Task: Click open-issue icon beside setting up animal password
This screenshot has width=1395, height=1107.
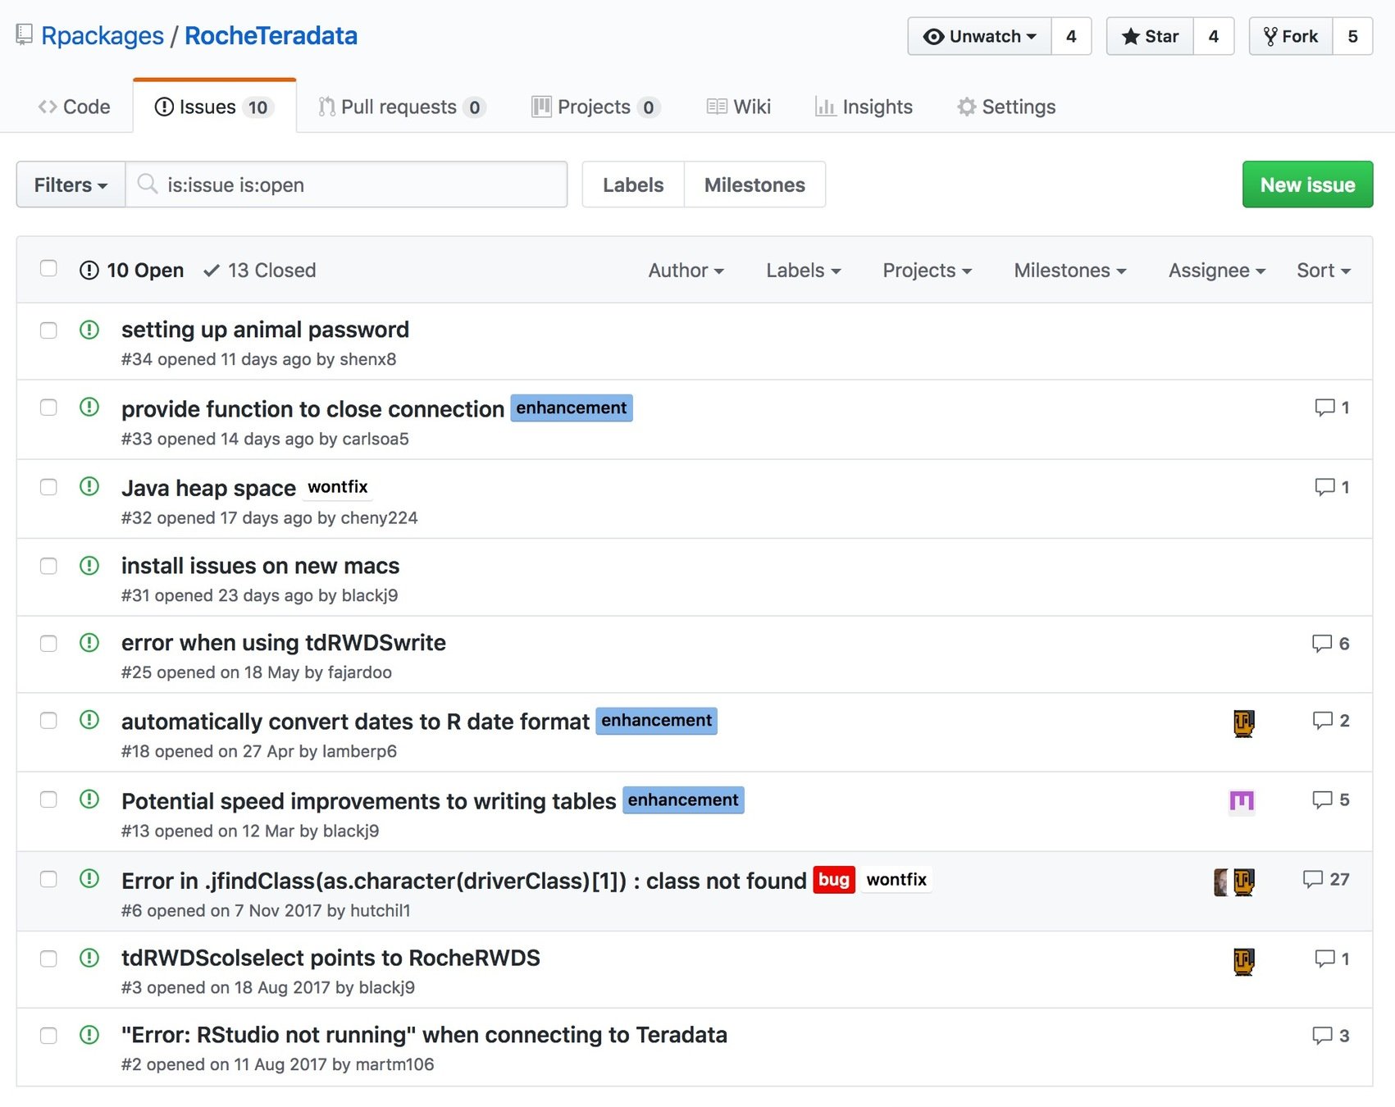Action: point(89,330)
